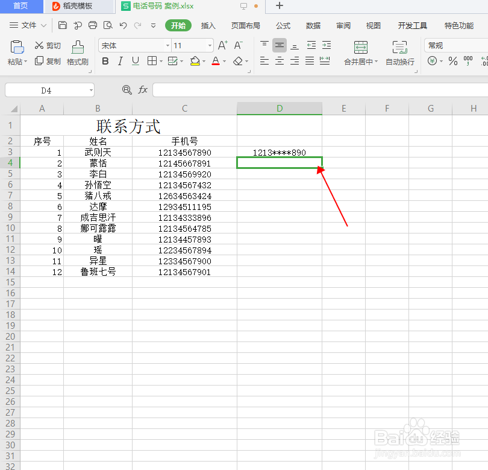This screenshot has height=470, width=488.
Task: Redo the last undone action
Action: tap(137, 25)
